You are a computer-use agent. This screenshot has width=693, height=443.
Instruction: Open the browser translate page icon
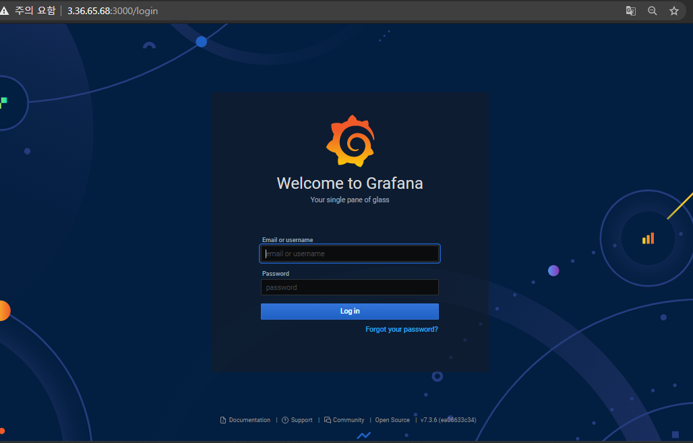click(631, 11)
